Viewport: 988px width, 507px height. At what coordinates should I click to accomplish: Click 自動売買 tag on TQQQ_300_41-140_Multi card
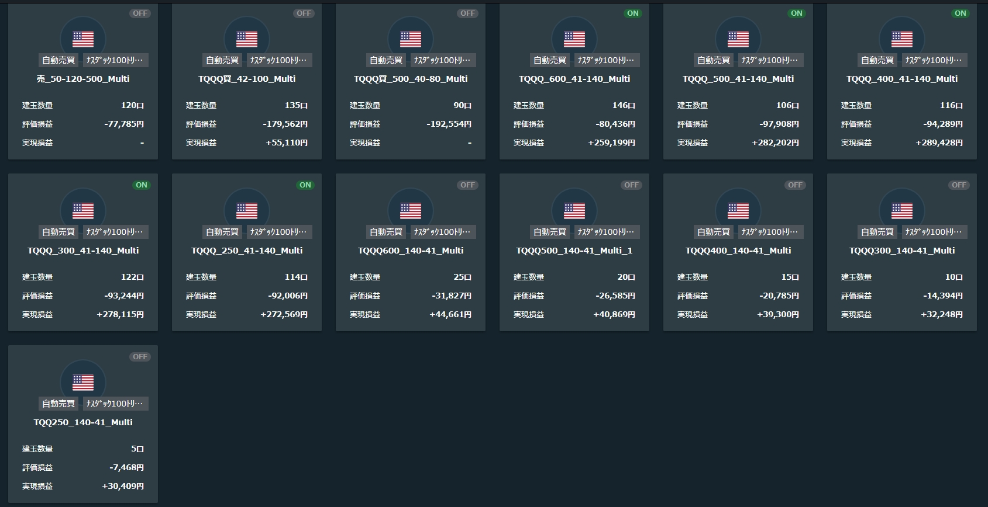tap(58, 232)
